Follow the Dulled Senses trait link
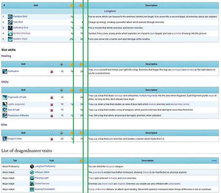 click(x=42, y=184)
